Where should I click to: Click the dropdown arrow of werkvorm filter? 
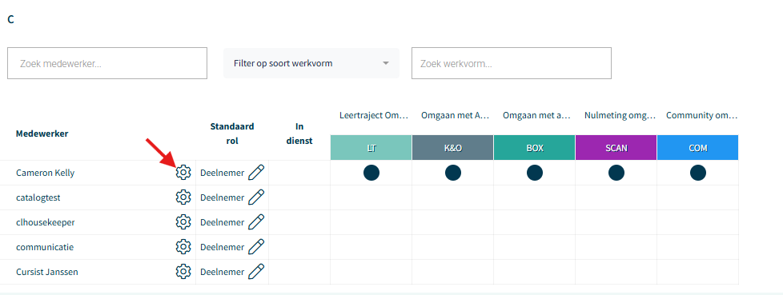pos(386,63)
